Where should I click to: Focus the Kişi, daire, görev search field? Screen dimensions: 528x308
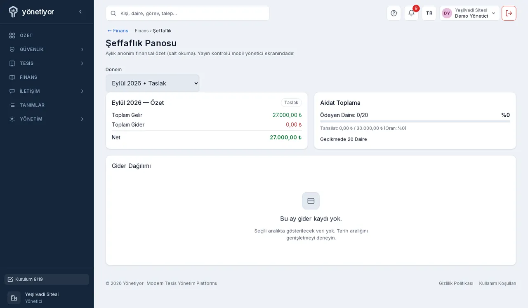point(188,13)
